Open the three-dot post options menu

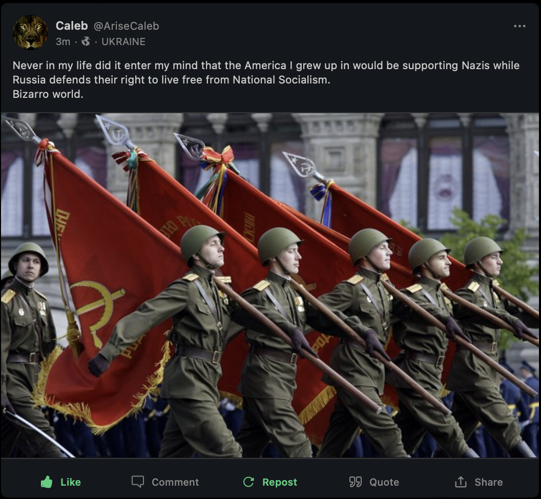point(519,26)
